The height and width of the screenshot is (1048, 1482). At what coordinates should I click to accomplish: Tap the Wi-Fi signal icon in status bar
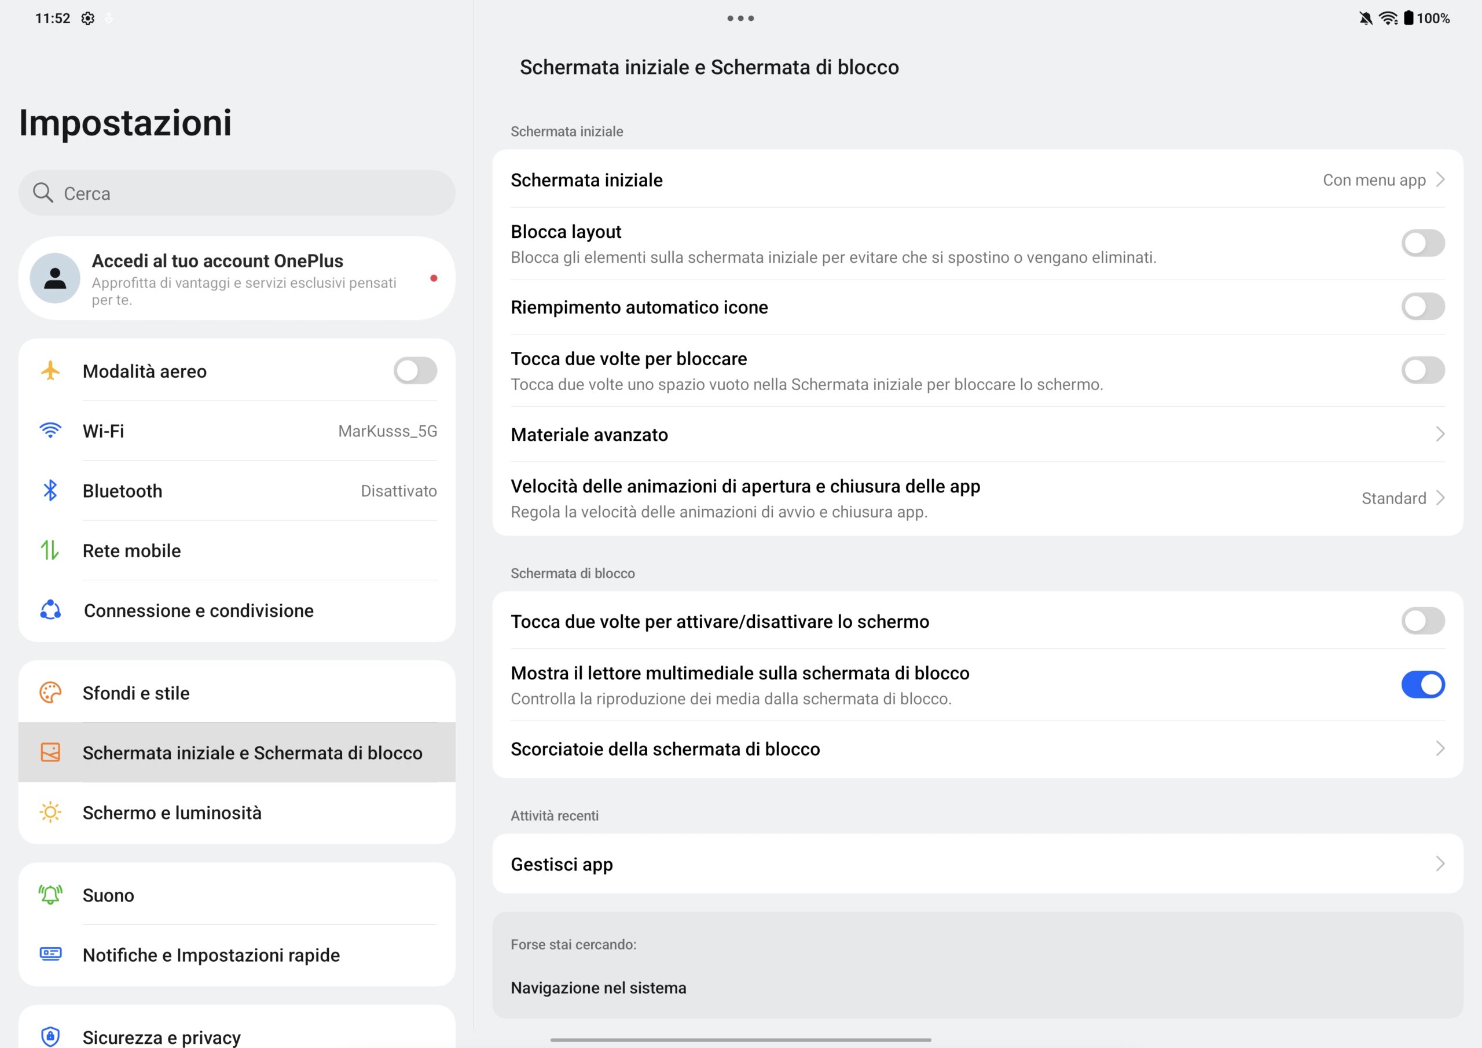[1388, 18]
